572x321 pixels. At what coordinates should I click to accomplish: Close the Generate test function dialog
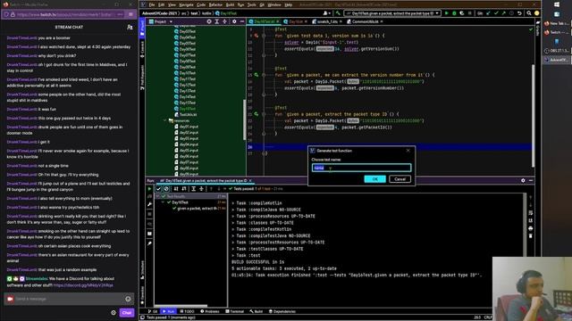(x=408, y=151)
